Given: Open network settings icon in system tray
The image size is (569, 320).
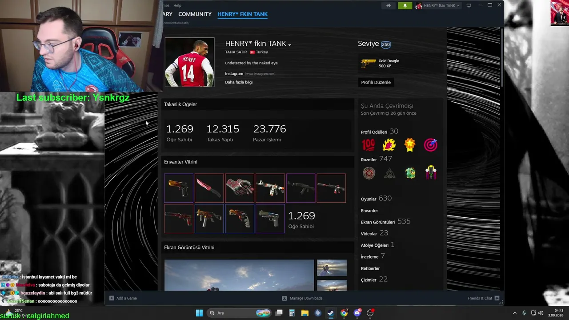Looking at the screenshot, I should coord(533,313).
